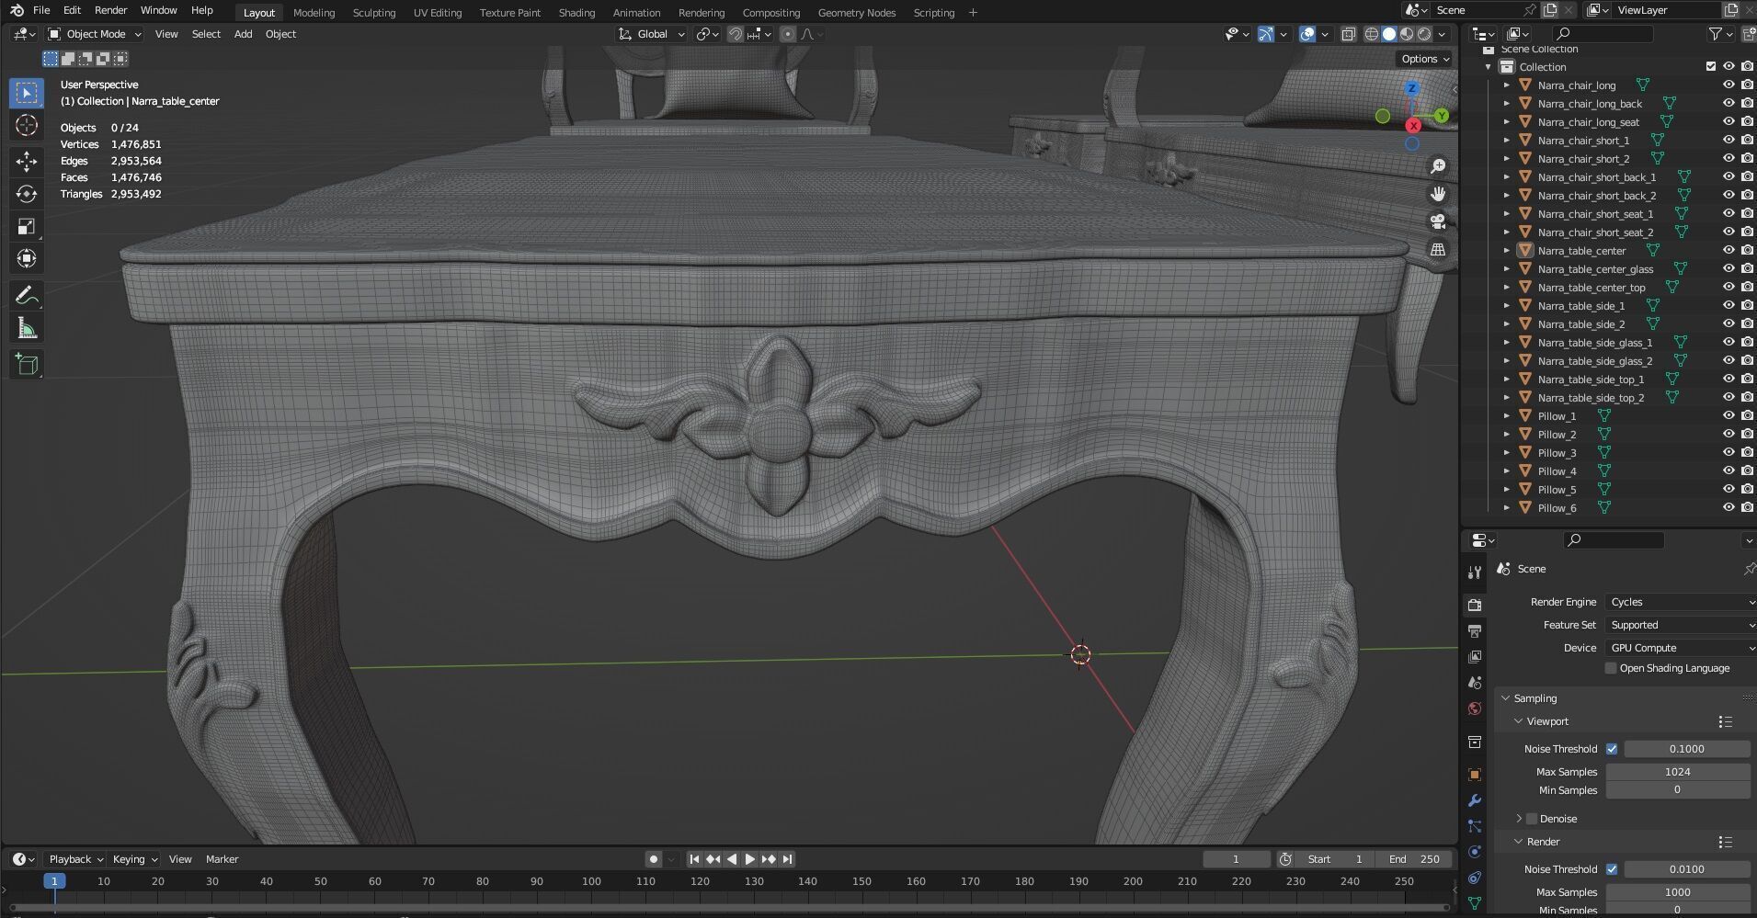The image size is (1757, 918).
Task: Hide Narra_table_center_glass in the viewport
Action: tap(1728, 268)
